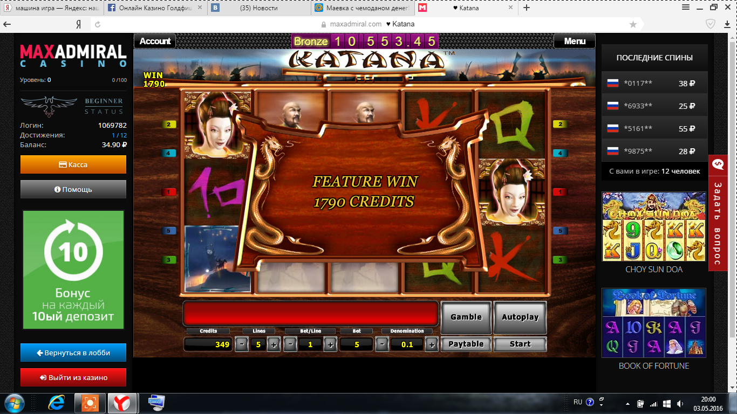Select payline 1 marker on right side
The image size is (737, 414).
coord(561,192)
